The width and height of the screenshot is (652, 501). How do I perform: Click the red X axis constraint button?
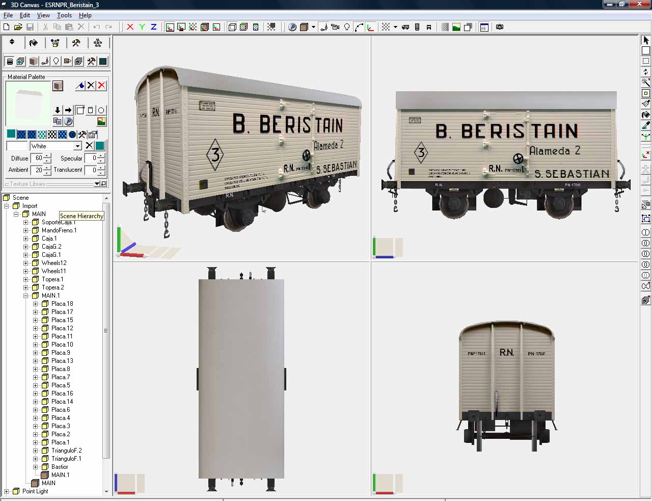(130, 27)
